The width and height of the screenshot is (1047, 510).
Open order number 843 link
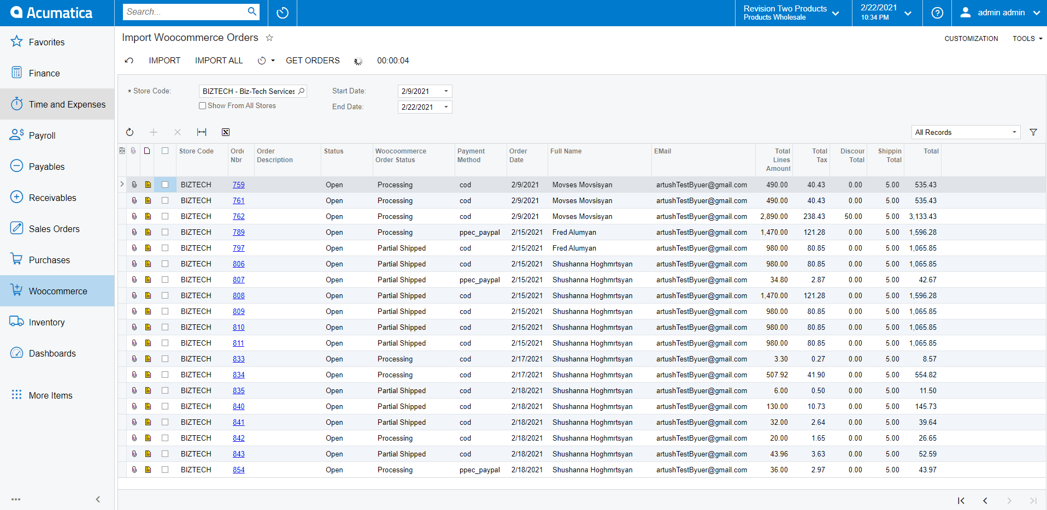click(x=239, y=454)
